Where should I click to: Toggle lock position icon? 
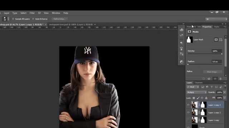pyautogui.click(x=202, y=98)
